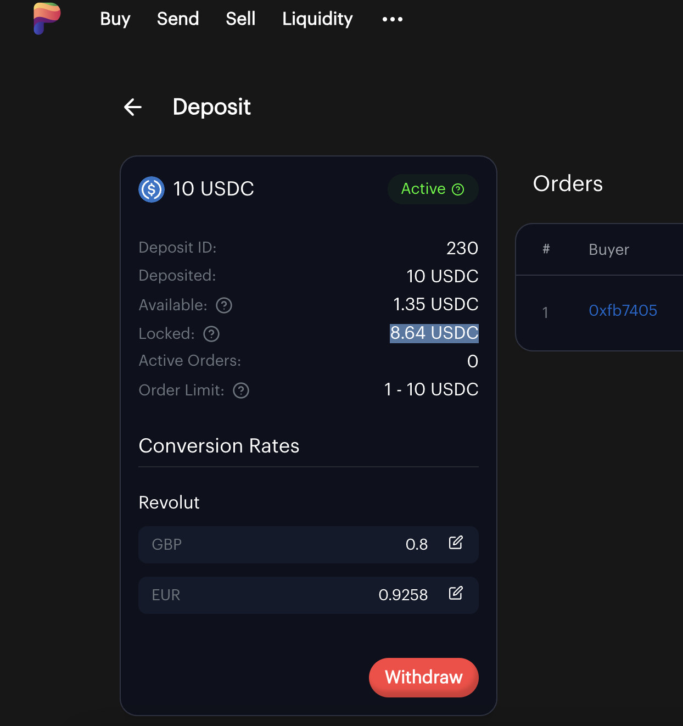The width and height of the screenshot is (683, 726).
Task: Click the highlighted 8.64 USDC locked value
Action: coord(434,333)
